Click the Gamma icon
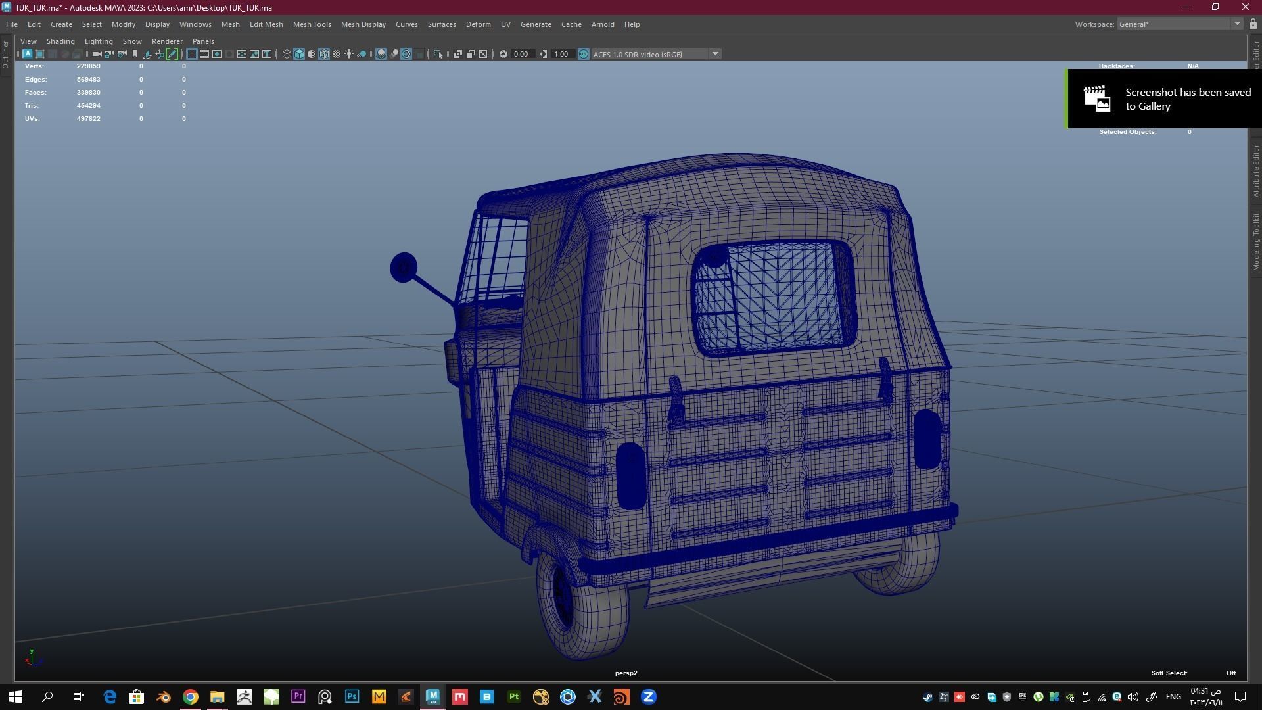1262x710 pixels. 544,54
